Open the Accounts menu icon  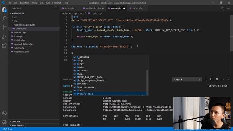[4, 113]
